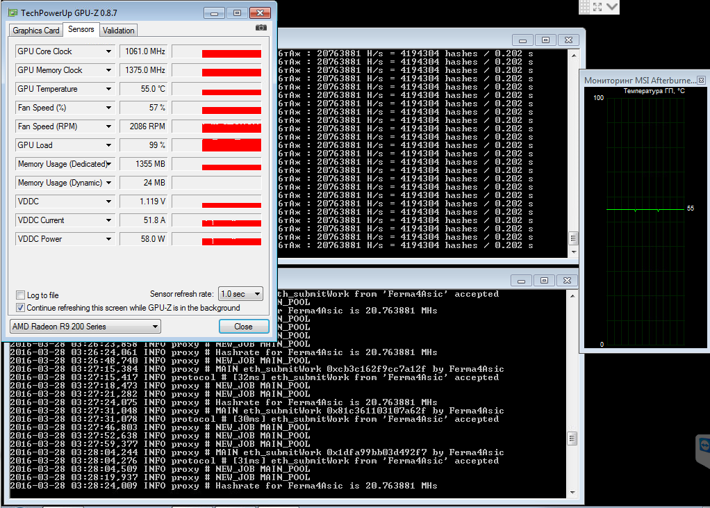Open the Memory Usage (Dynamic) dropdown

click(108, 183)
